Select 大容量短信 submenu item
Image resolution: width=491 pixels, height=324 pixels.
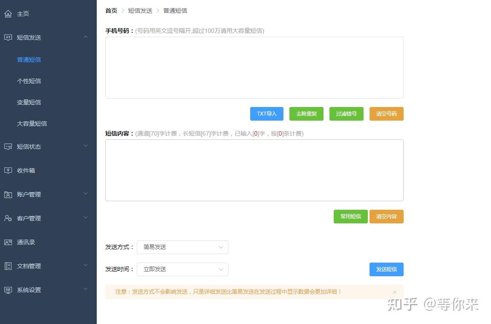[x=32, y=124]
